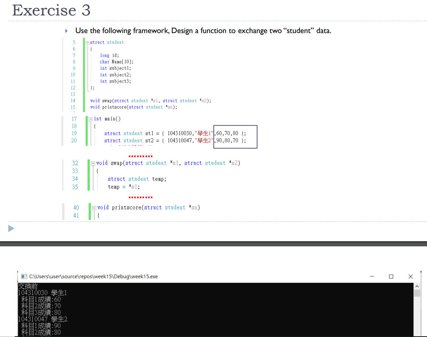This screenshot has width=427, height=337.
Task: Click the red ellipsis below swap function
Action: coord(140,197)
